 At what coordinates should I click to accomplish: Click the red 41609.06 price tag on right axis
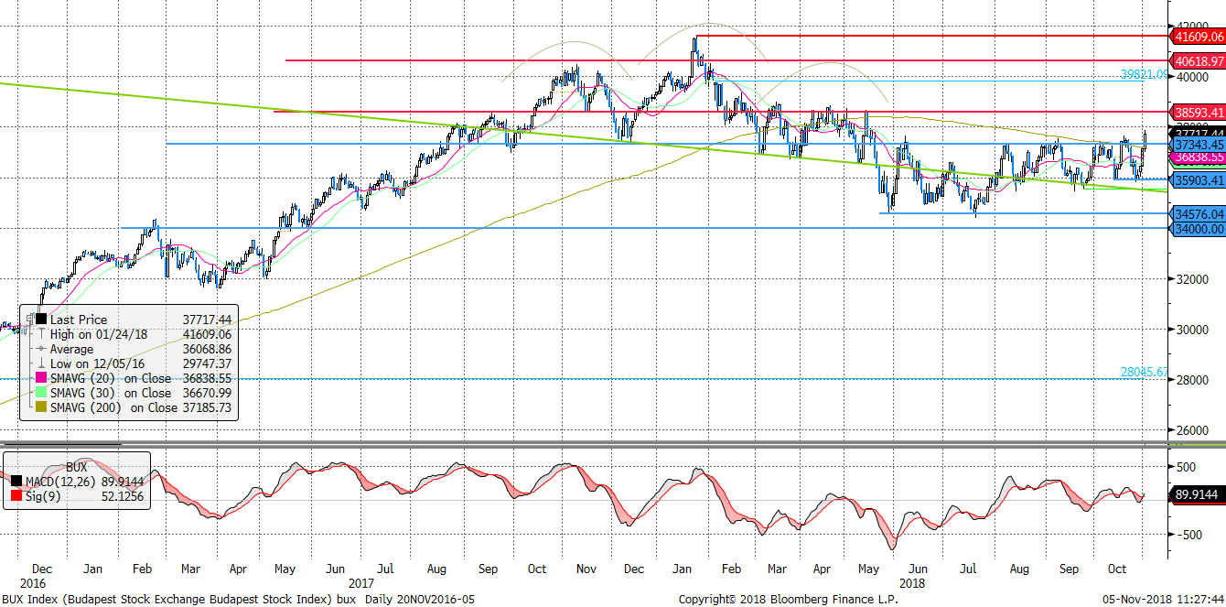click(1199, 37)
